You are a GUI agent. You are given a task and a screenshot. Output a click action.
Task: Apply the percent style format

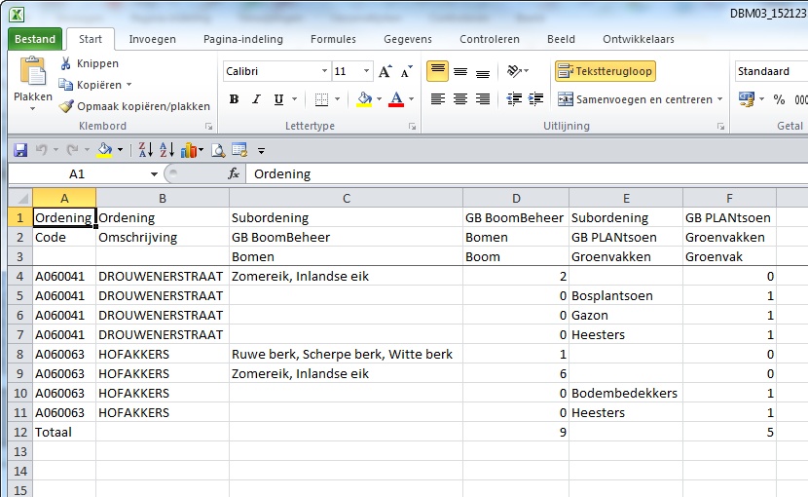point(779,99)
